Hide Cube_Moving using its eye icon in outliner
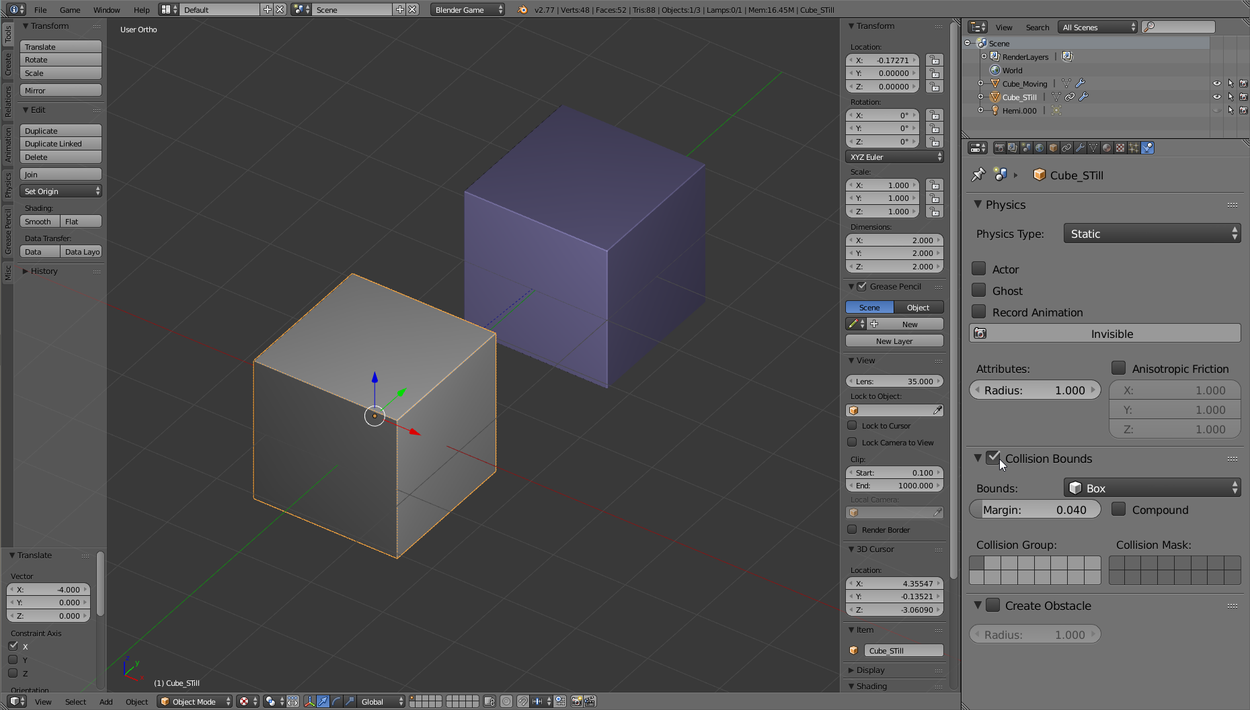The width and height of the screenshot is (1250, 710). pyautogui.click(x=1216, y=83)
